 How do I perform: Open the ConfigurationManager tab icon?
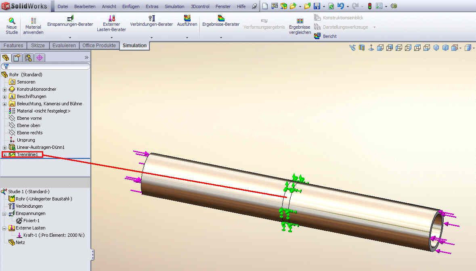[28, 58]
